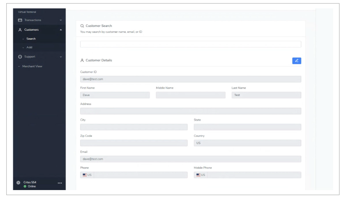The width and height of the screenshot is (345, 200).
Task: Select the Add customer submenu item
Action: (29, 48)
